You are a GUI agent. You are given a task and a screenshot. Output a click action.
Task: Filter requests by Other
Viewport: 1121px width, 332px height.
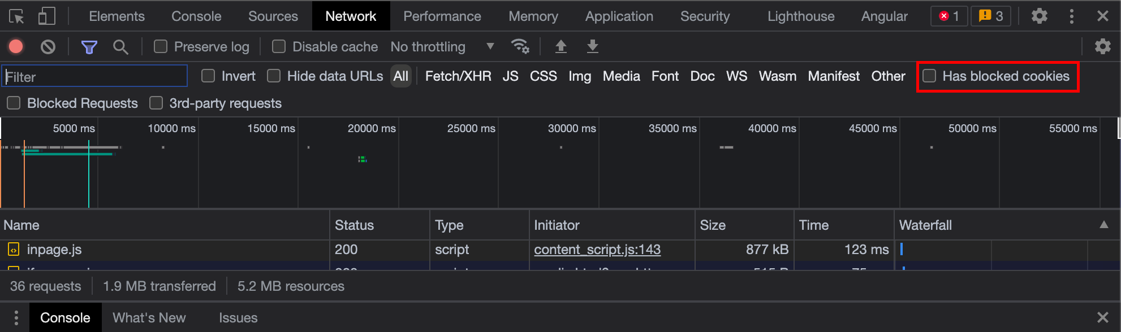pyautogui.click(x=888, y=76)
